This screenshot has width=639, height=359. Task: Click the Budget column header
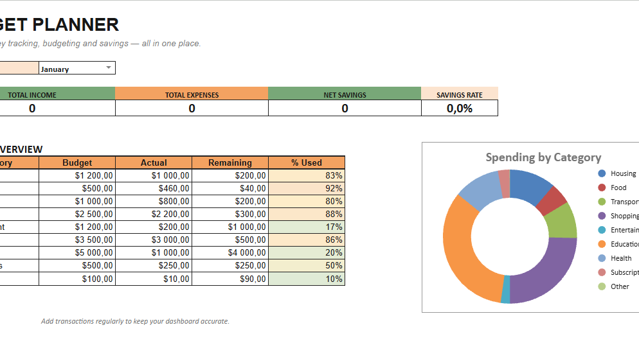[77, 163]
